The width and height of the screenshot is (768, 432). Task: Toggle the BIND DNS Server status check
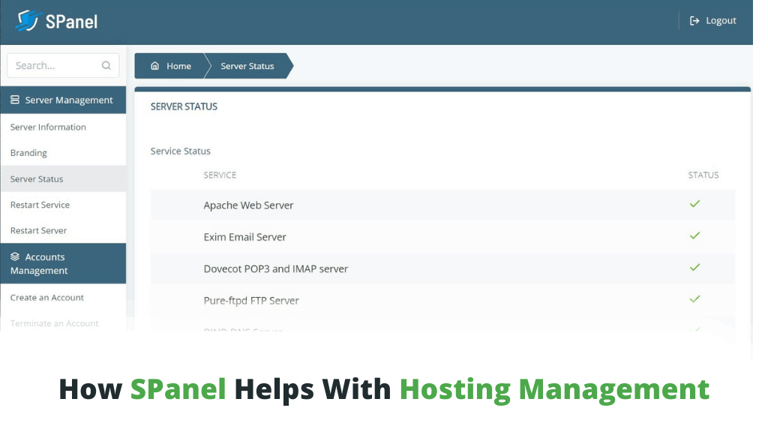(694, 328)
